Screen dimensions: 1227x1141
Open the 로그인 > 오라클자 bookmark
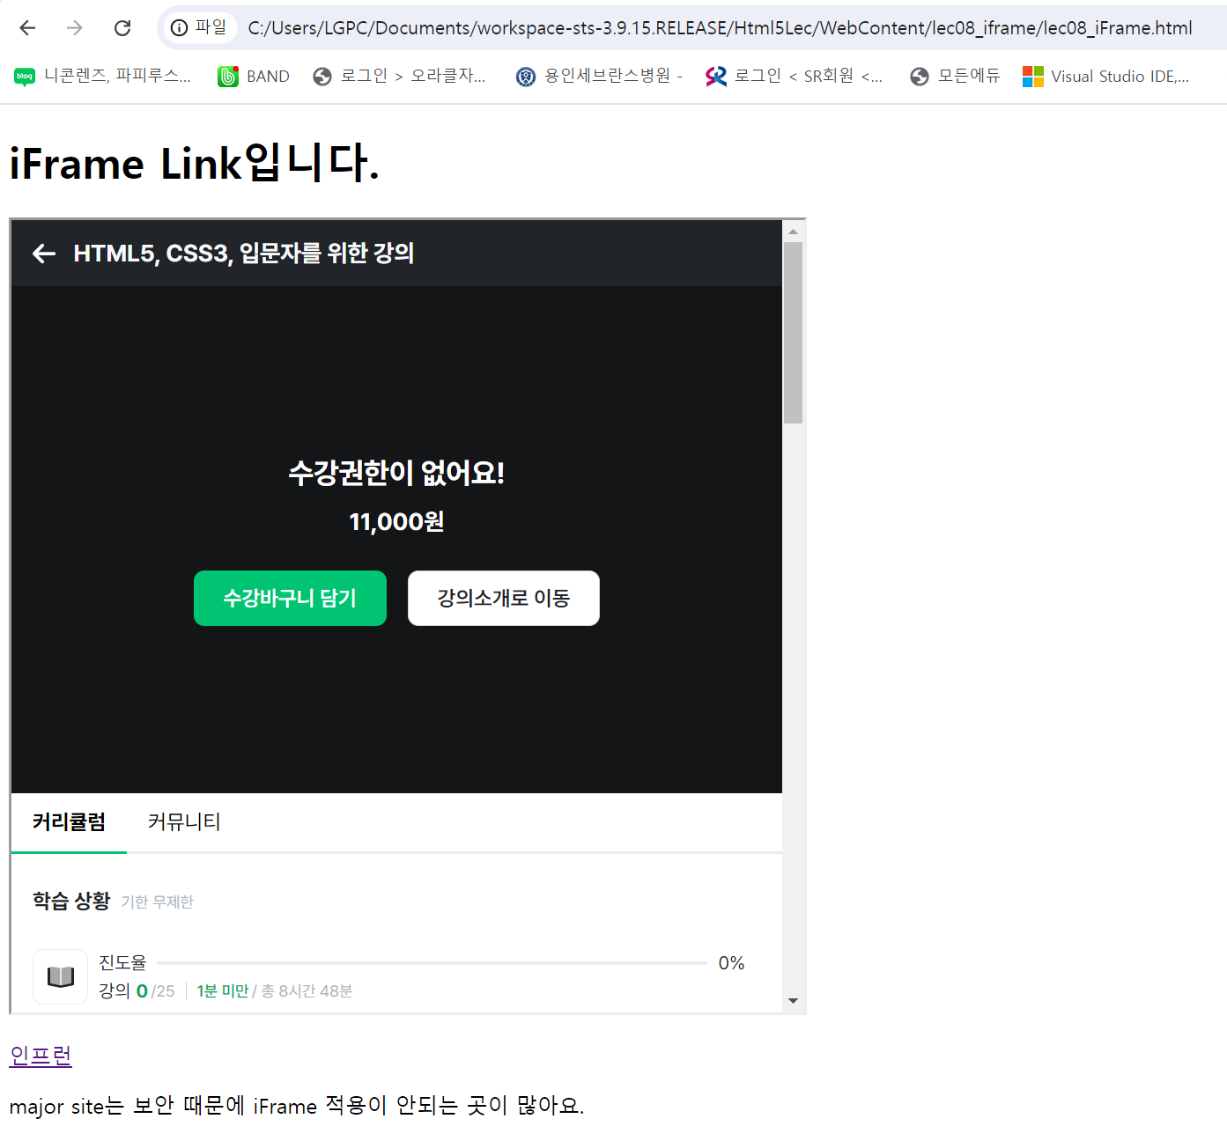pyautogui.click(x=399, y=77)
